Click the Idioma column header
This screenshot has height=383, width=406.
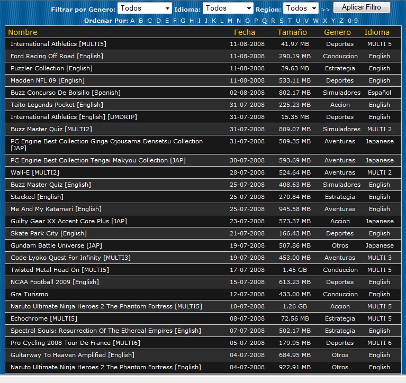coord(377,32)
